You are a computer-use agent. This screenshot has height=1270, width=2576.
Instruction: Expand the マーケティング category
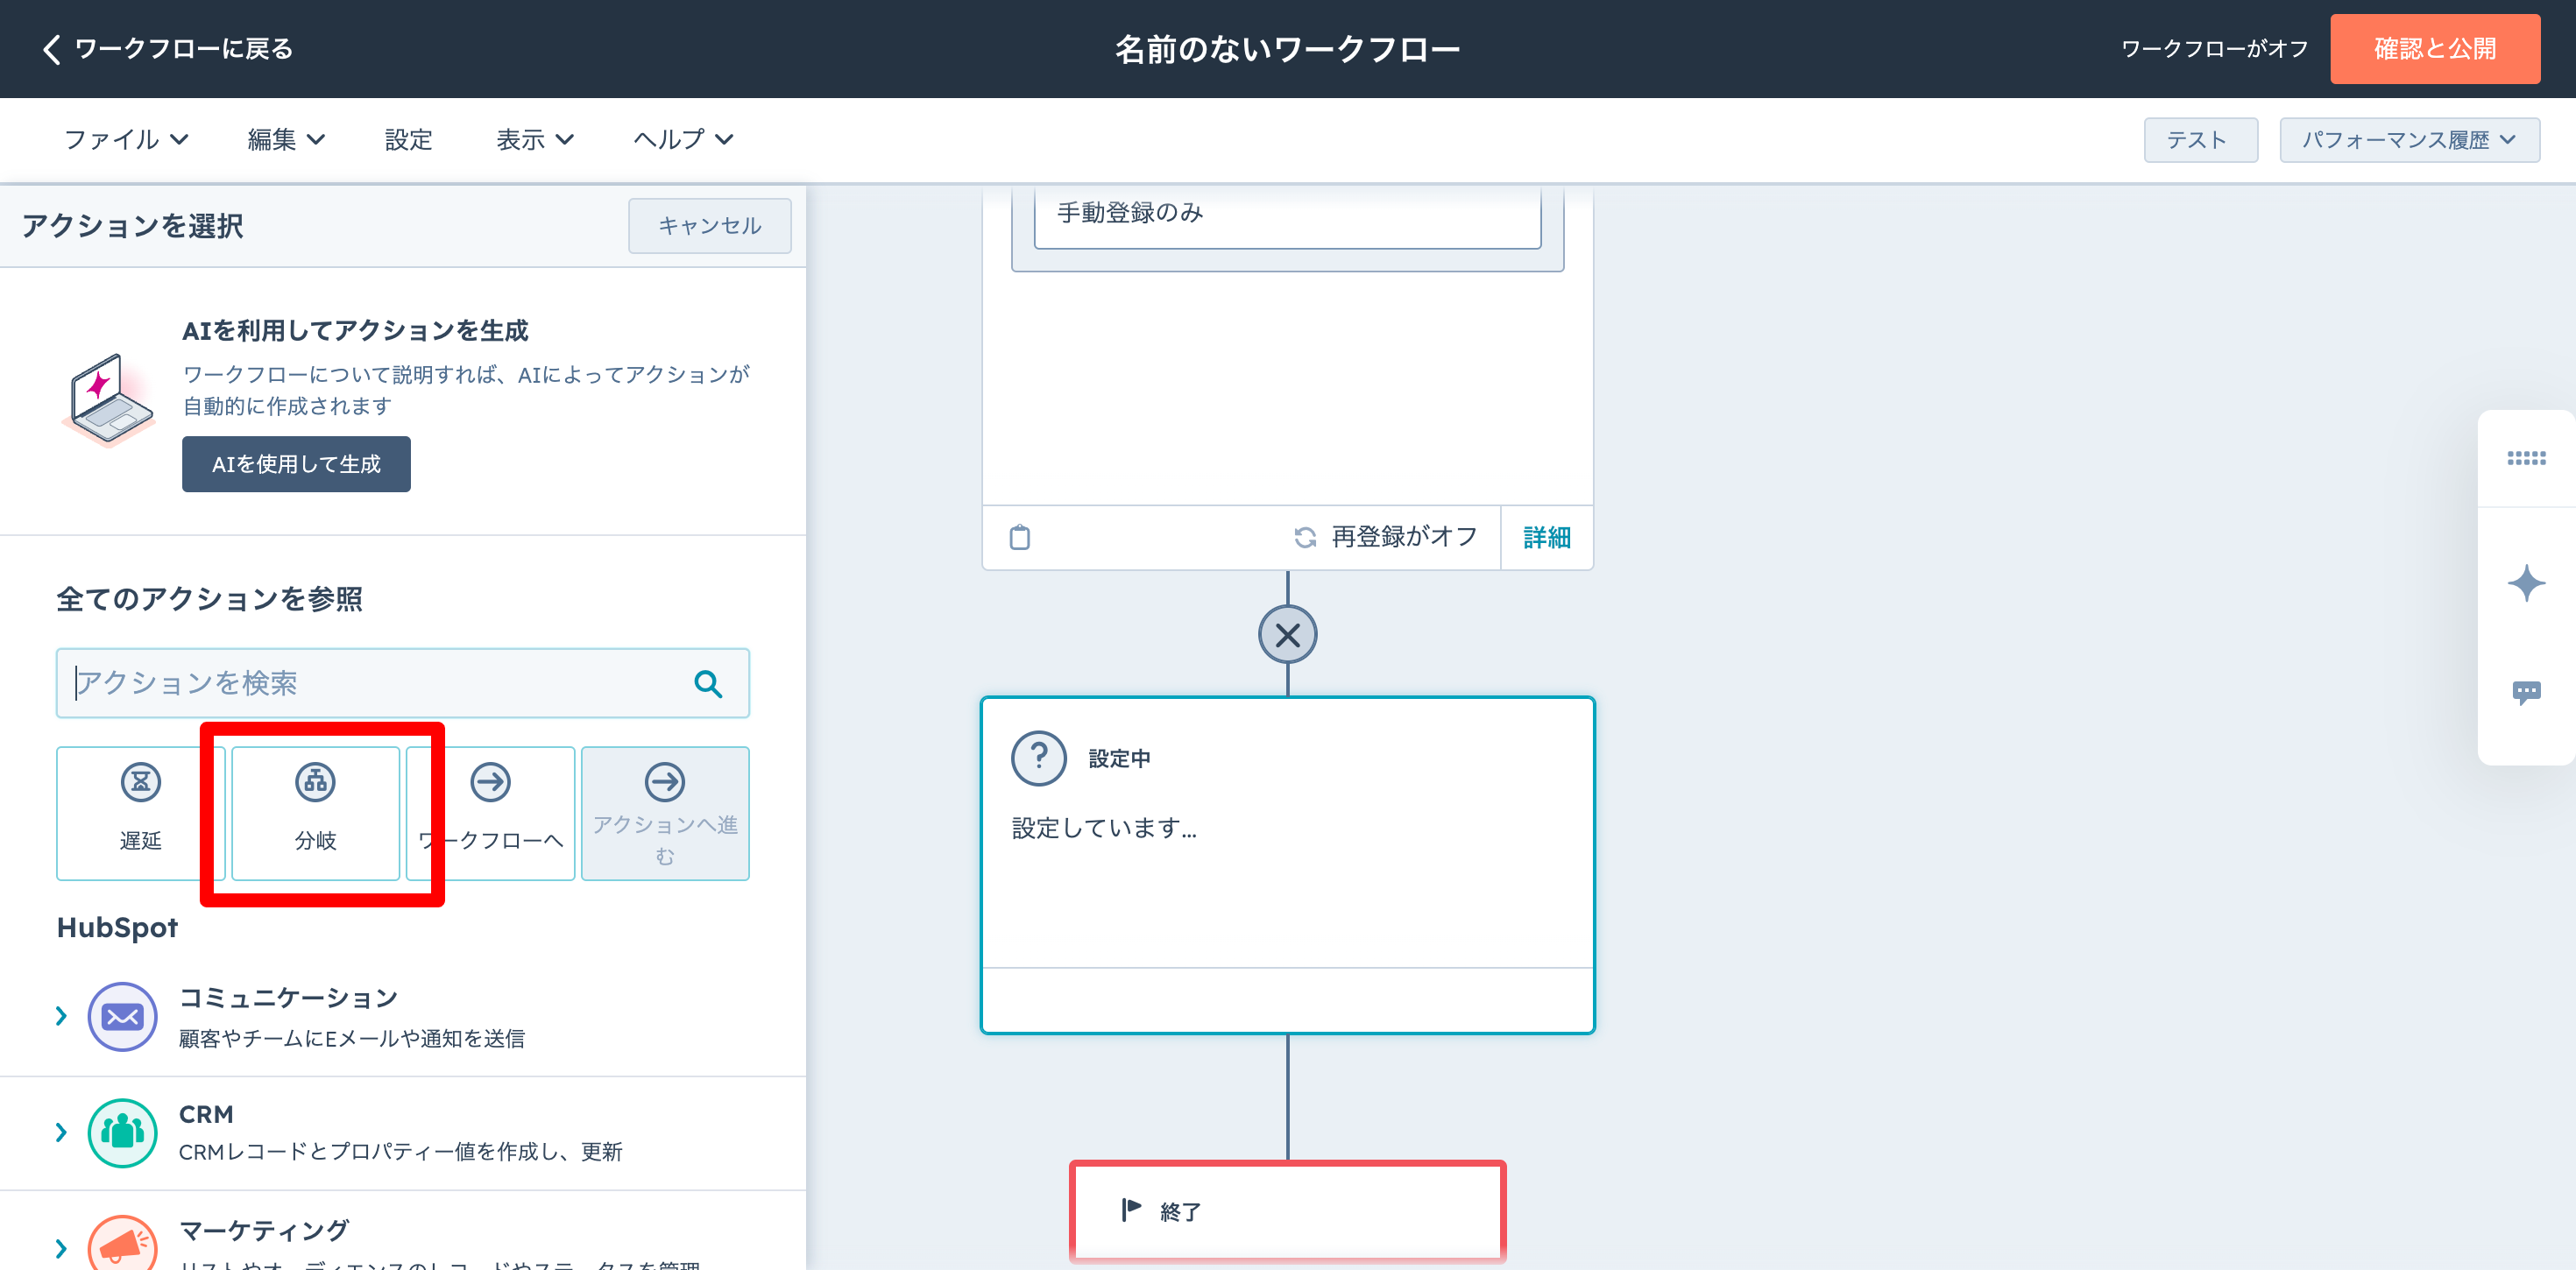coord(61,1248)
